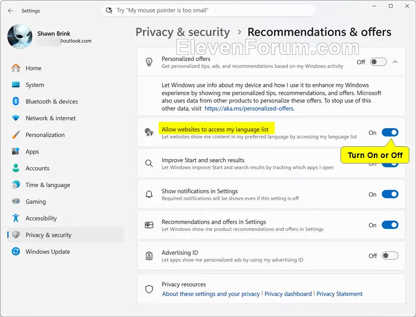
Task: Click the bell icon beside Show notifications
Action: click(149, 195)
